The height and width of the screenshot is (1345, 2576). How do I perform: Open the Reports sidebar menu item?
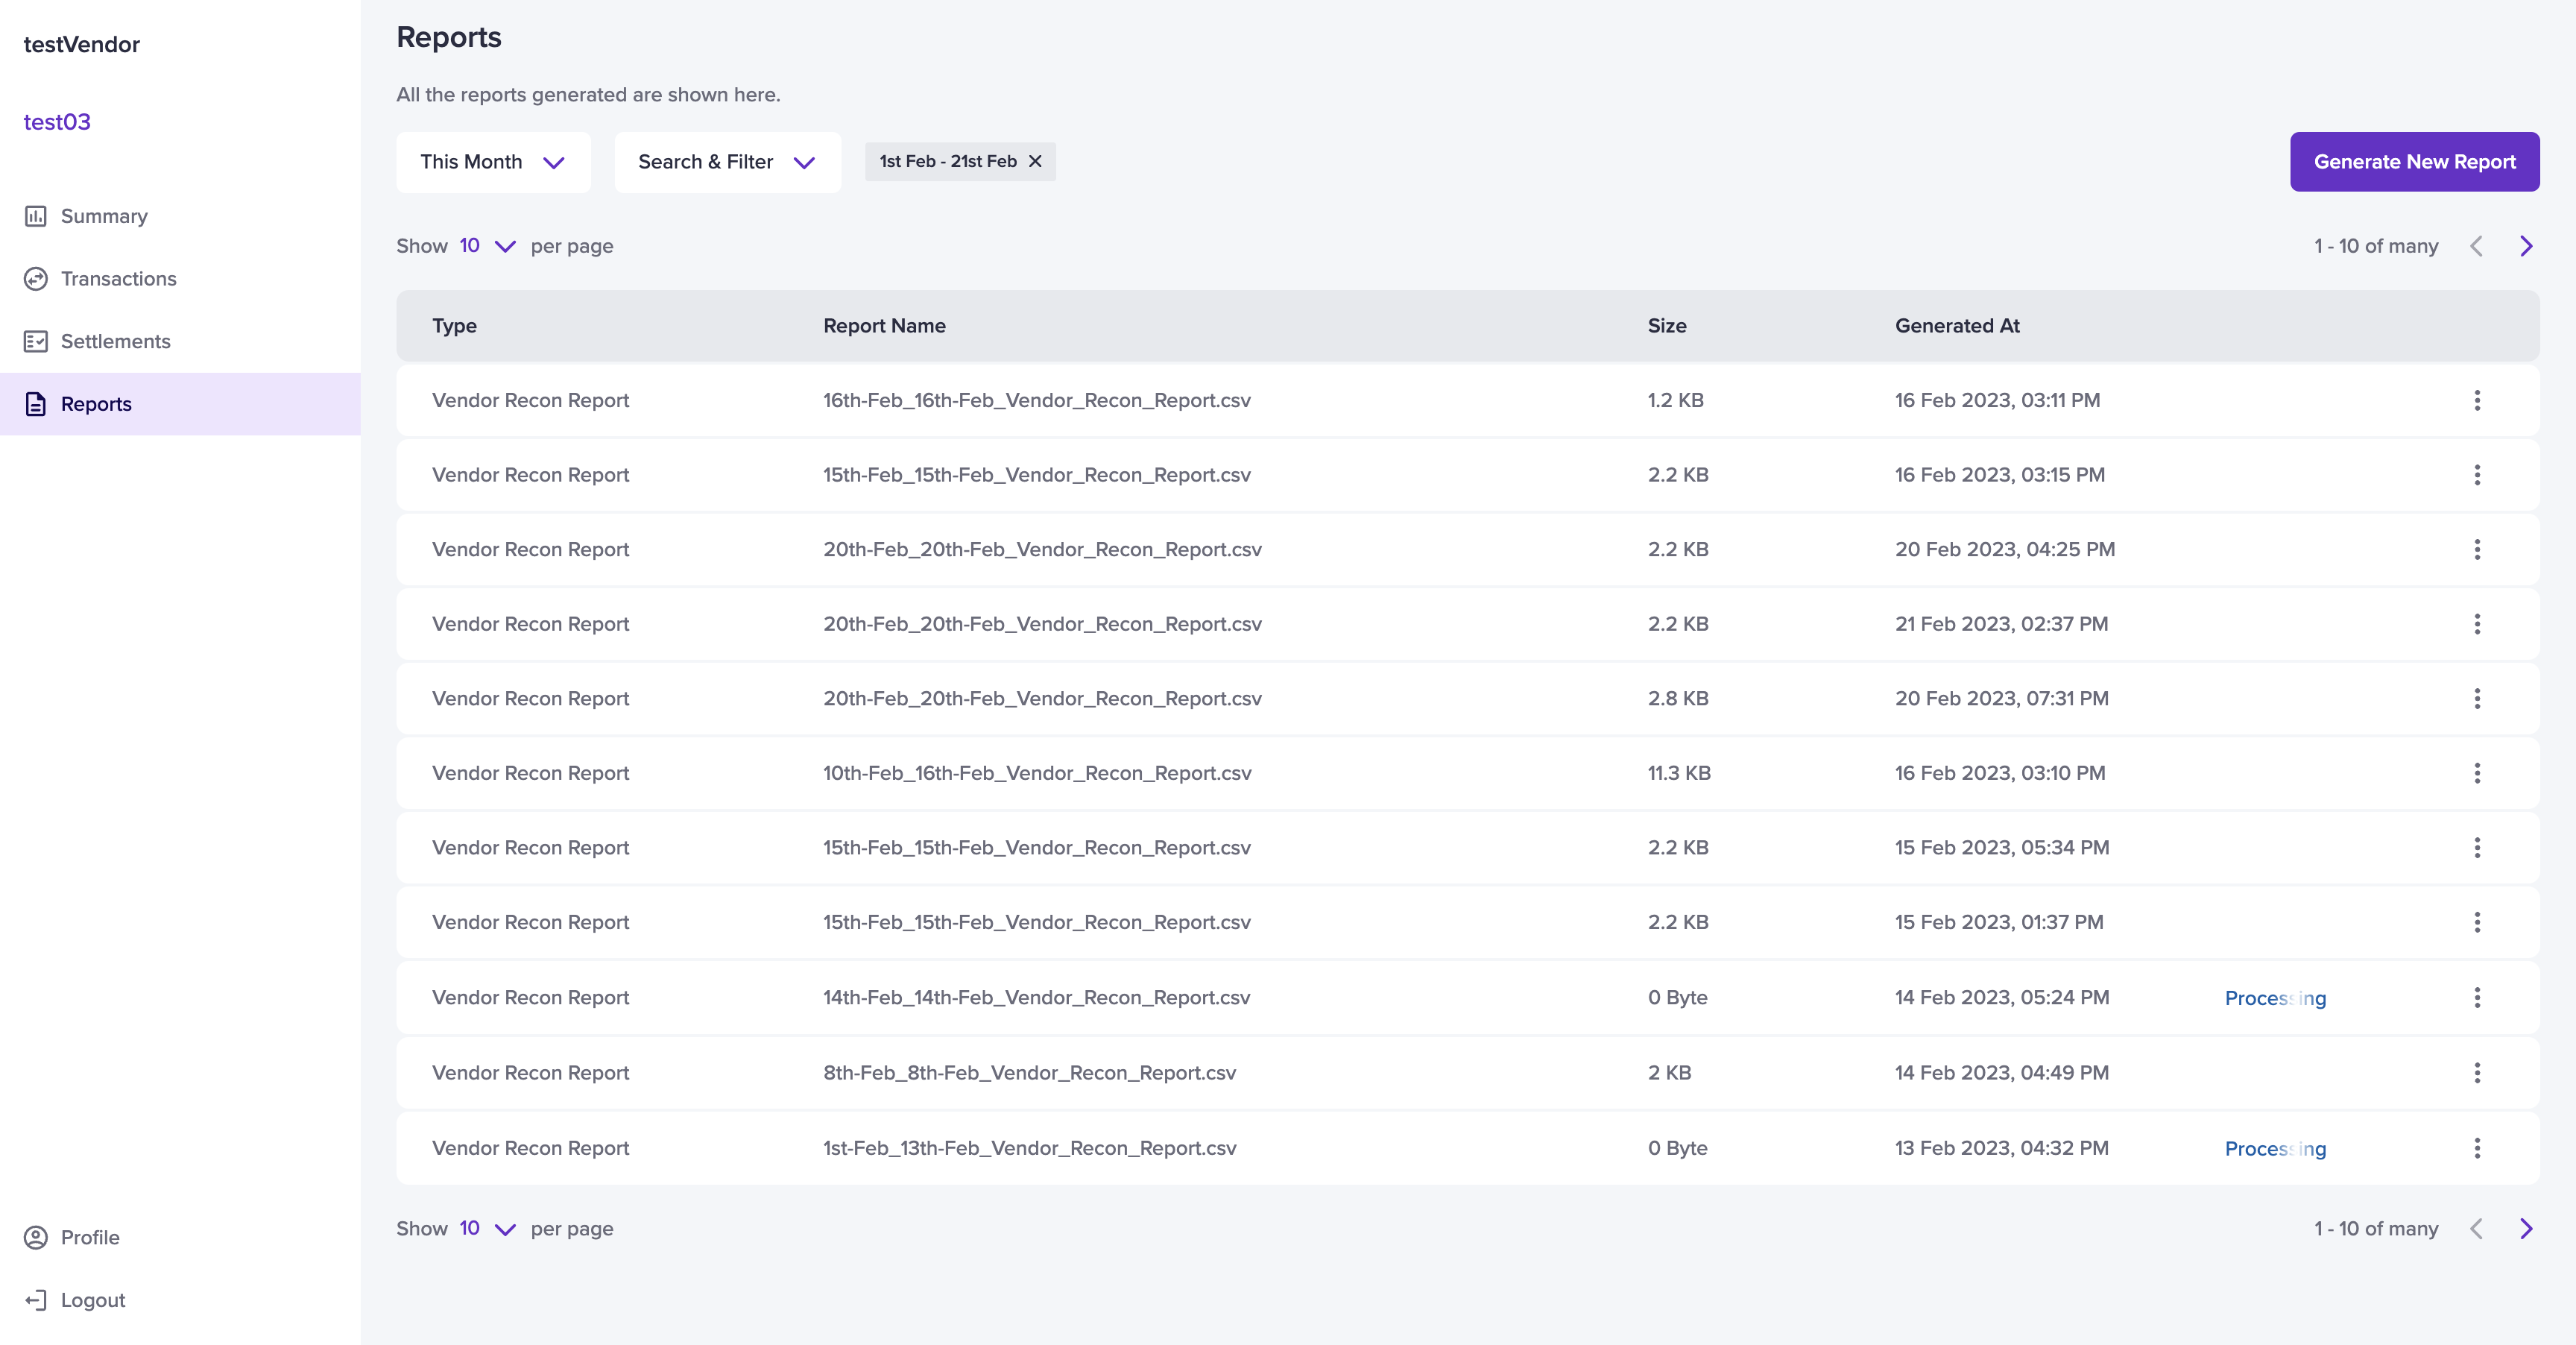[x=96, y=404]
